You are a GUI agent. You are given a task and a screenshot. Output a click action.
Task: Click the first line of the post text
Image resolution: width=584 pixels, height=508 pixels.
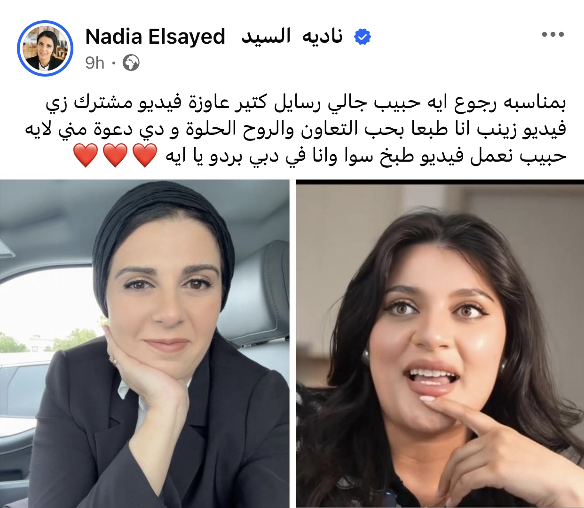tap(306, 102)
